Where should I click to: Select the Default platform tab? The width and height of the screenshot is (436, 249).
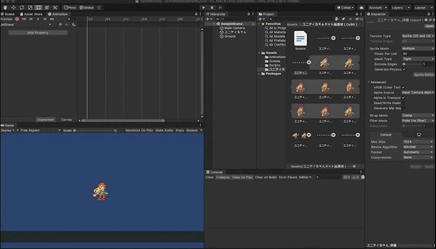tap(386, 135)
